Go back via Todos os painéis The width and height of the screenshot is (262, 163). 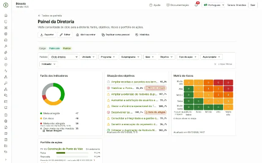50,16
